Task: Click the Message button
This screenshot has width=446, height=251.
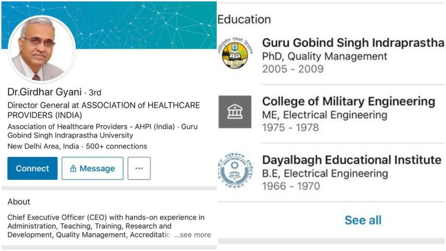Action: tap(92, 169)
